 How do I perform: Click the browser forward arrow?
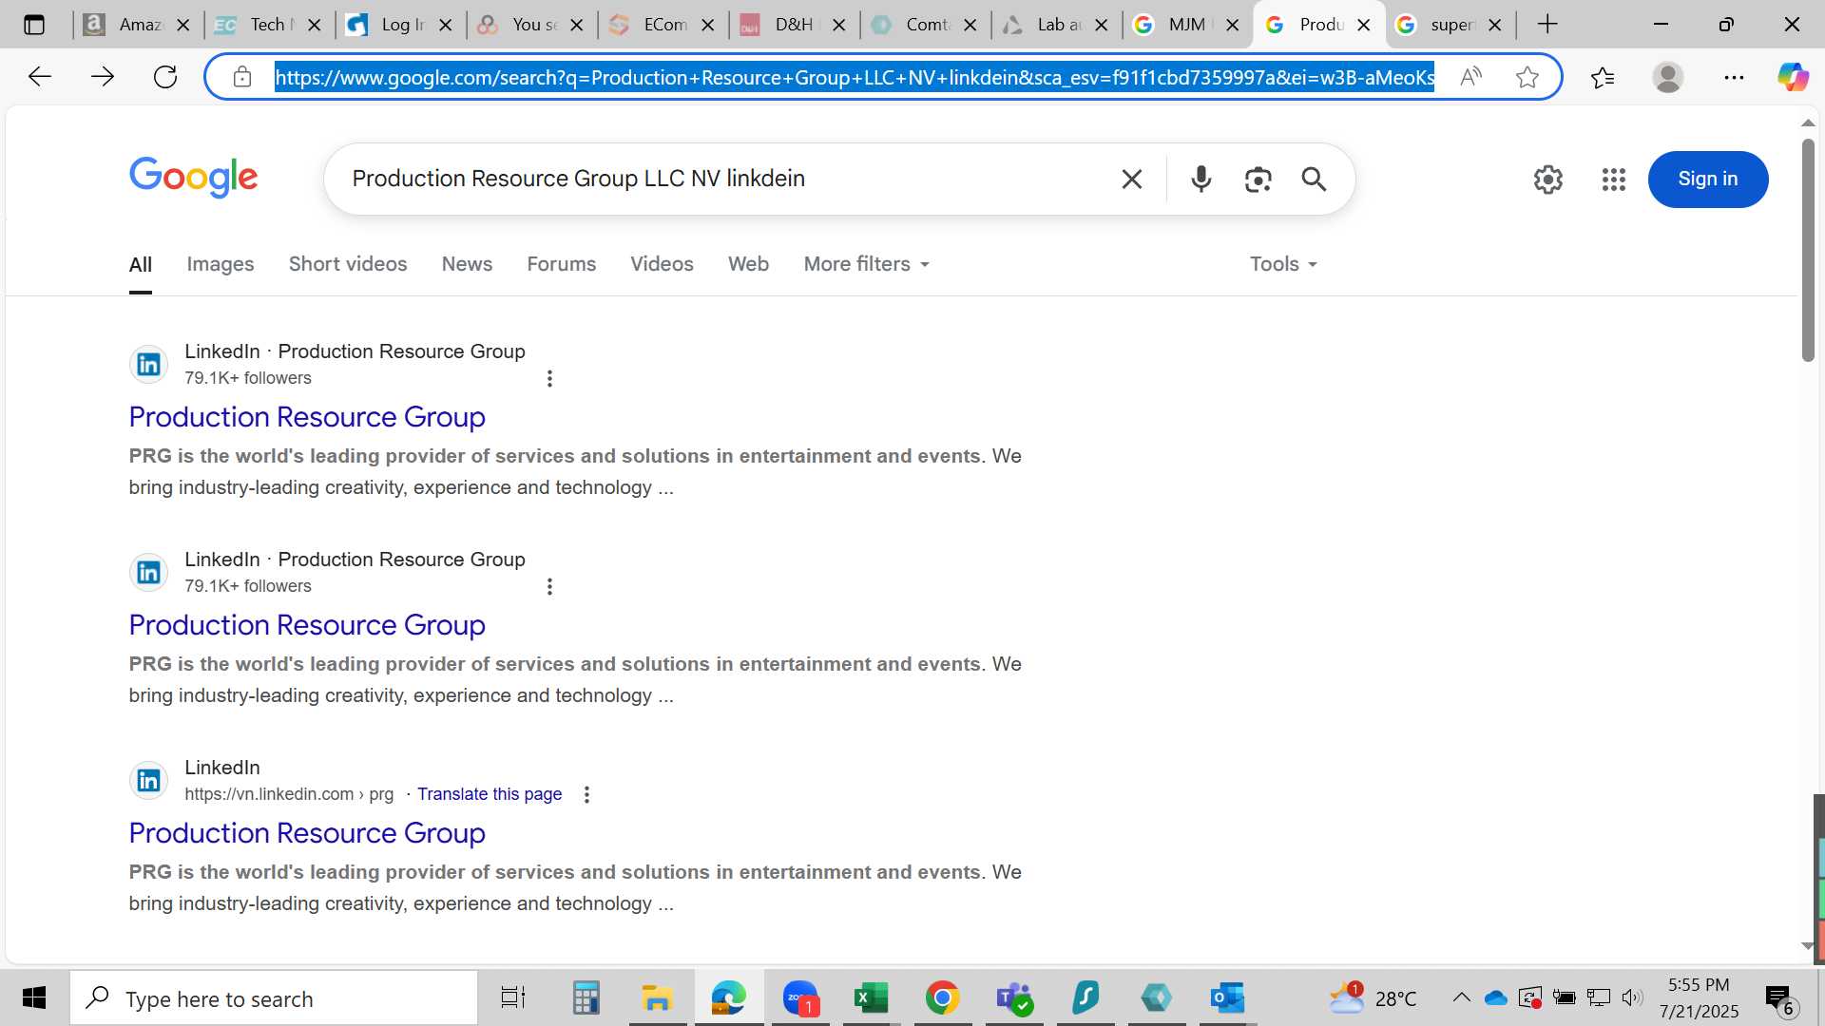pos(103,77)
